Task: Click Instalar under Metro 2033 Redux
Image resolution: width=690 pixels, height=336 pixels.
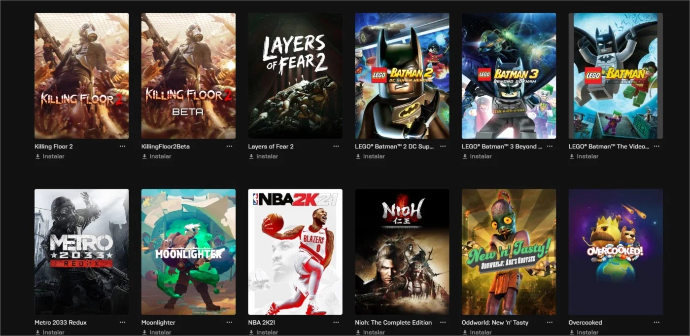Action: pos(50,333)
